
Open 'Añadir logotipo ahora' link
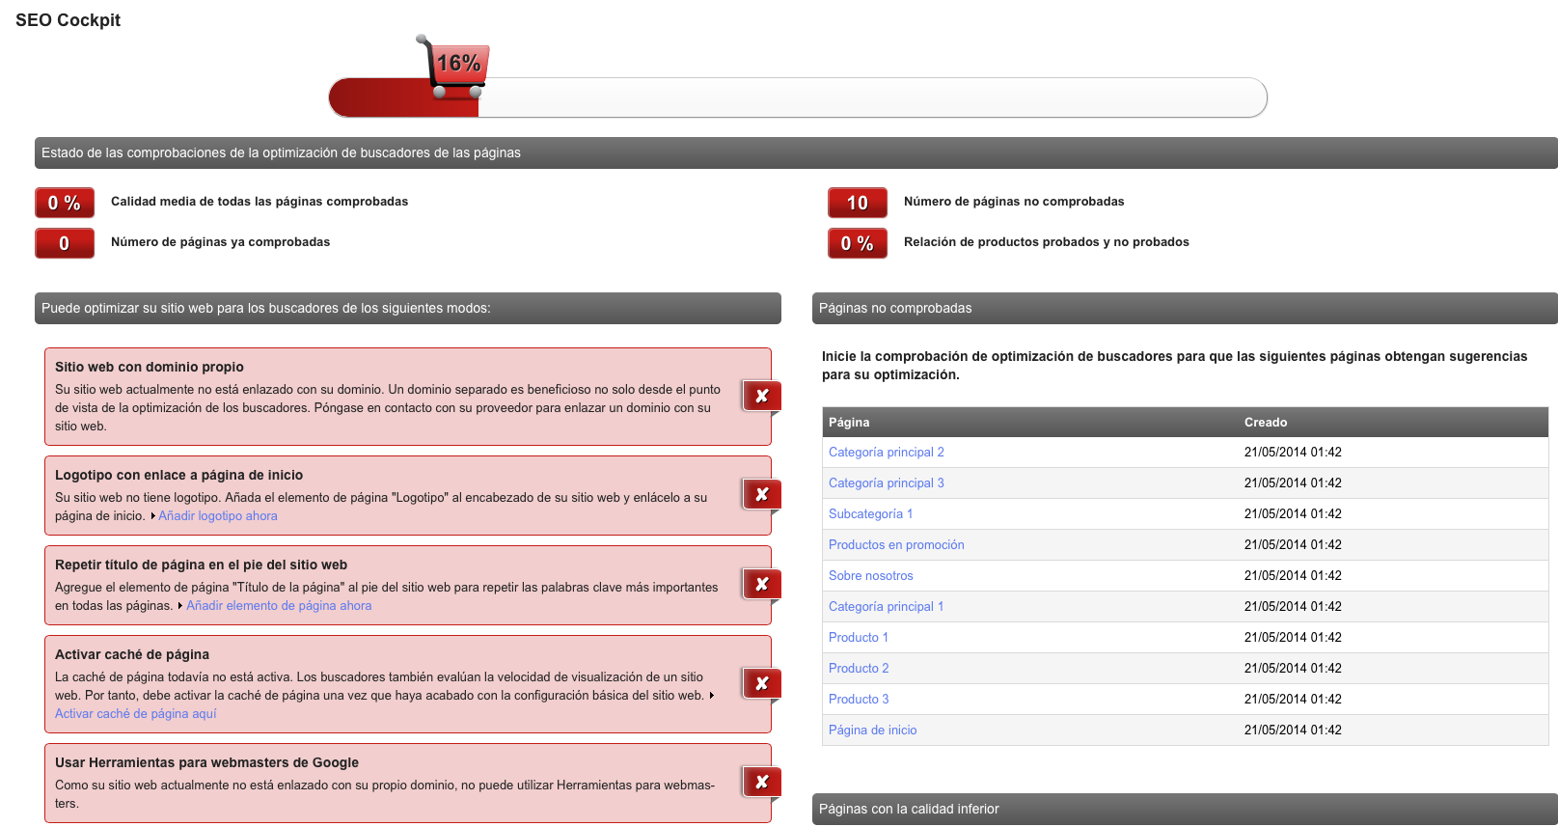(x=218, y=516)
